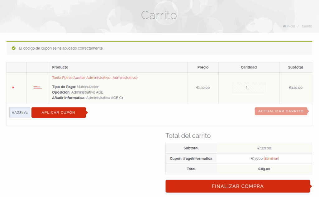Click the Producto column header
The image size is (319, 197).
pyautogui.click(x=60, y=67)
